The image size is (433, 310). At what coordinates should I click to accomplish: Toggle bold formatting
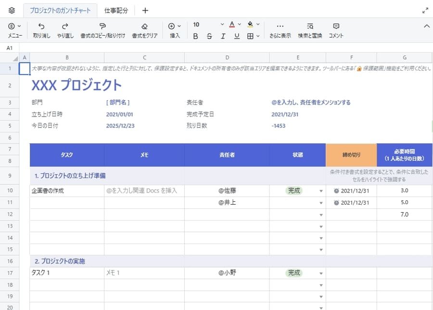coord(195,36)
